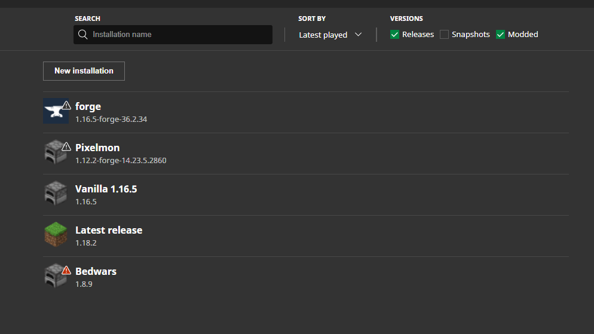Click the Pixelmon furnace block icon

click(x=56, y=152)
